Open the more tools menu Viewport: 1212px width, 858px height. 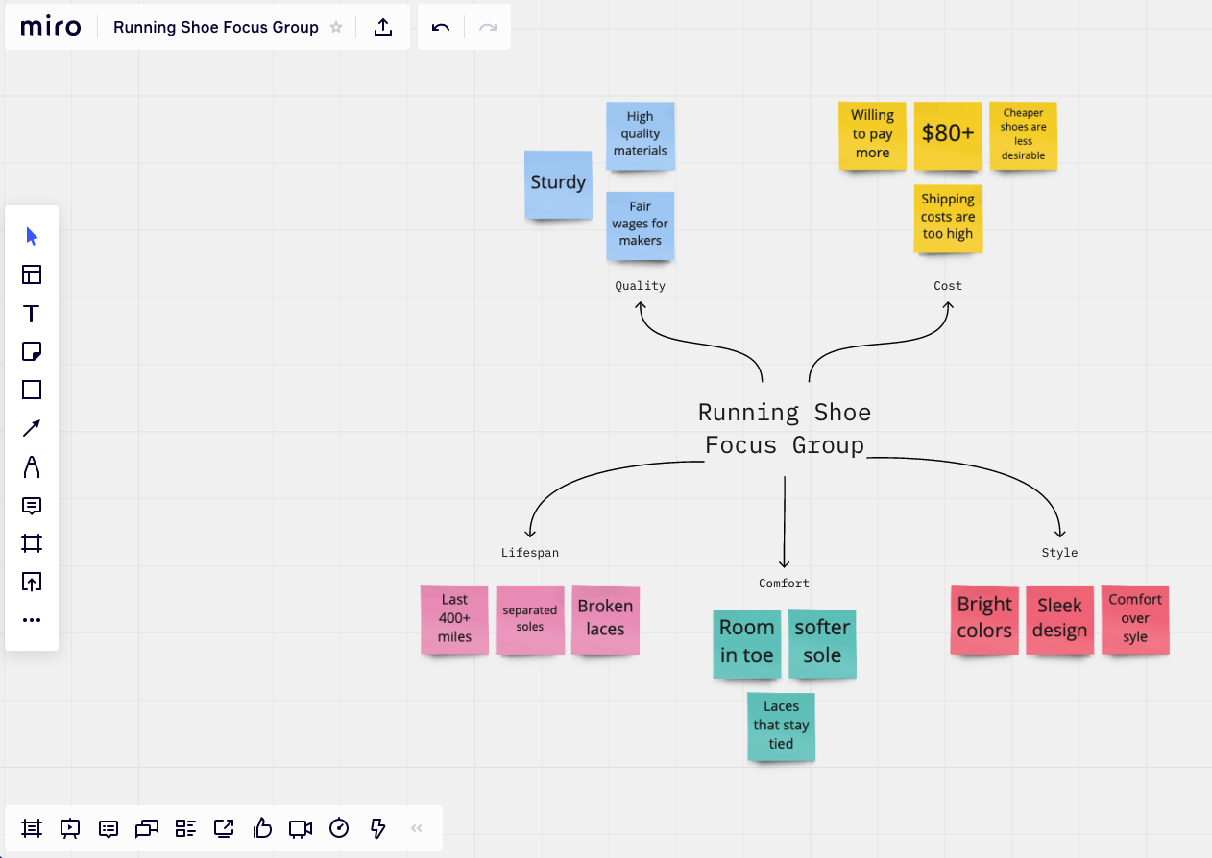(32, 619)
